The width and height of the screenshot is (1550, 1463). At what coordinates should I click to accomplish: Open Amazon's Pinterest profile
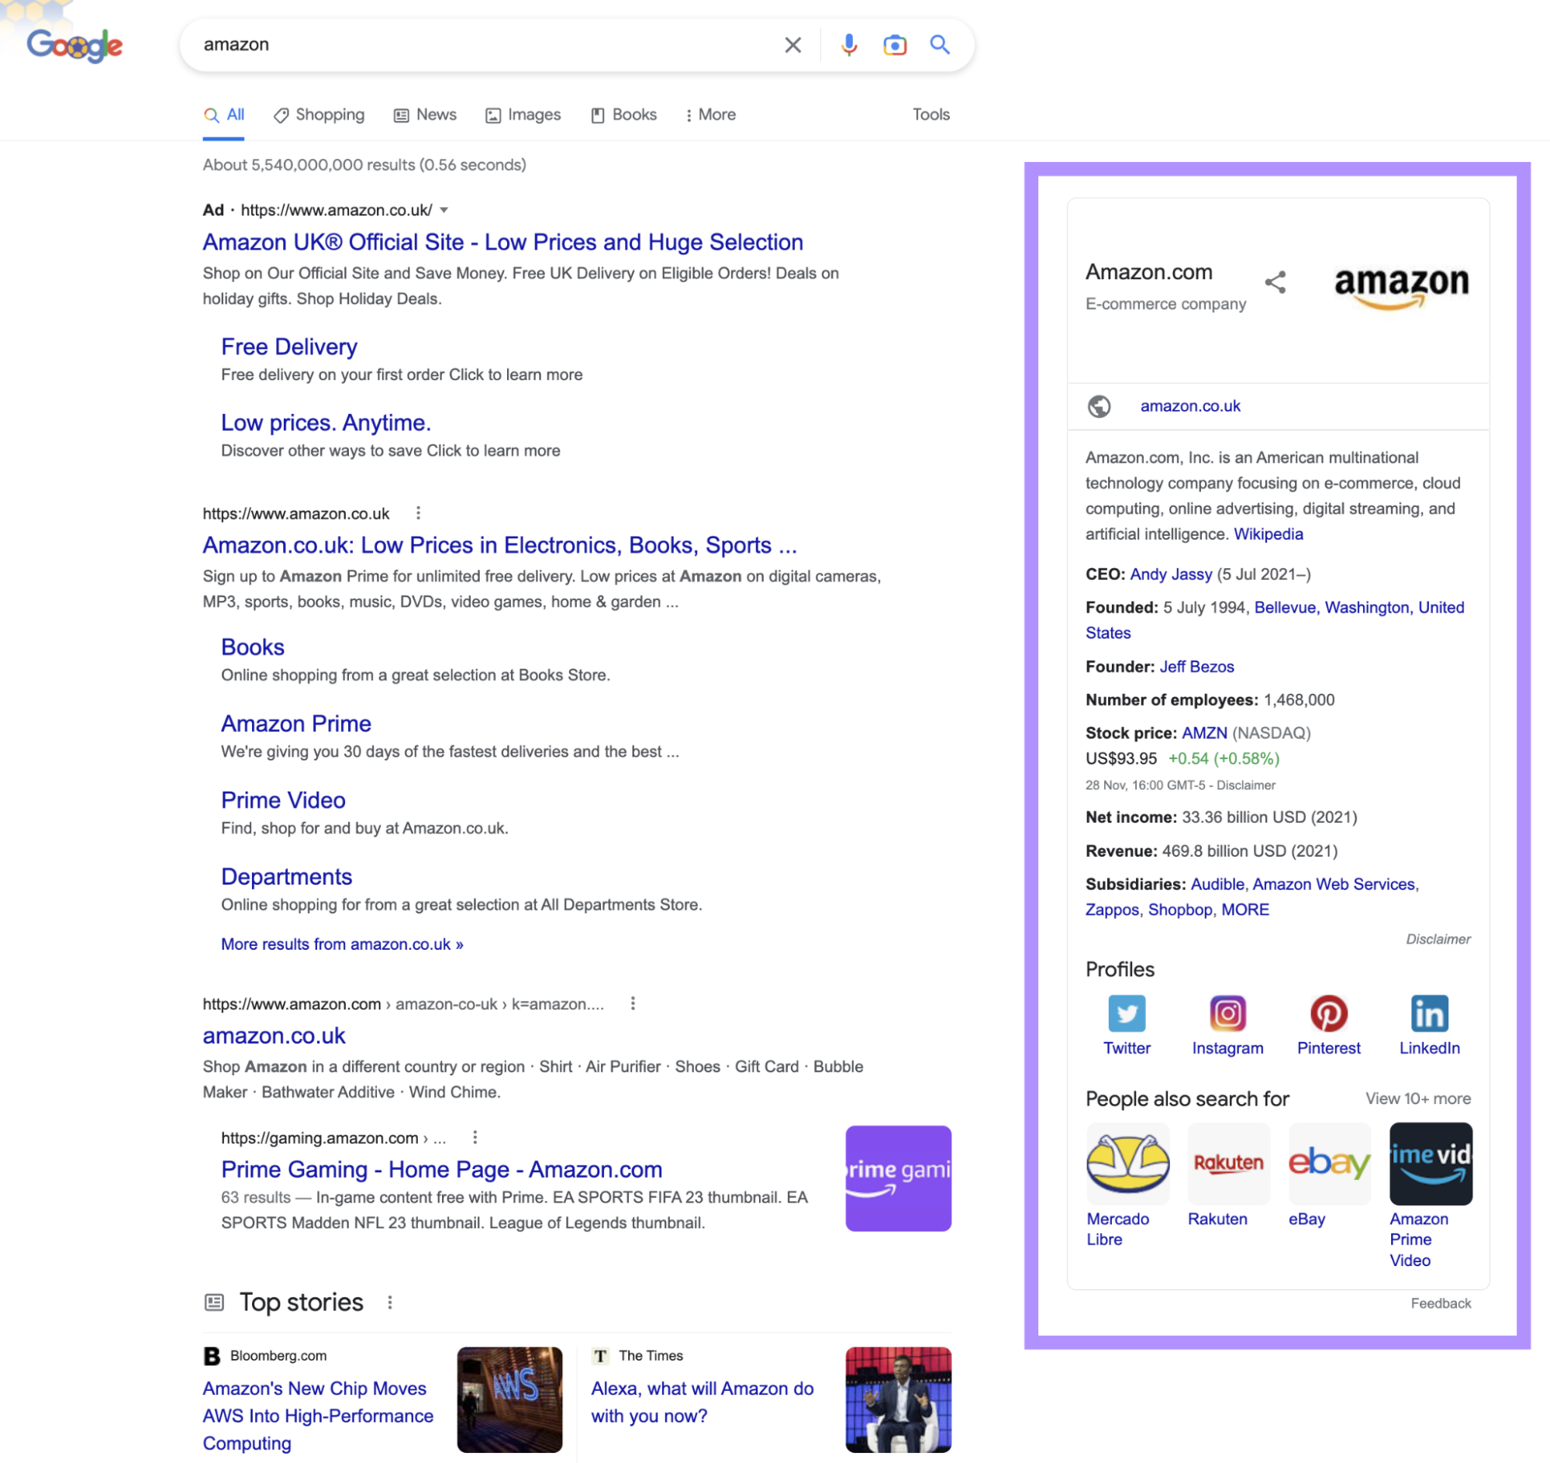pos(1328,1014)
